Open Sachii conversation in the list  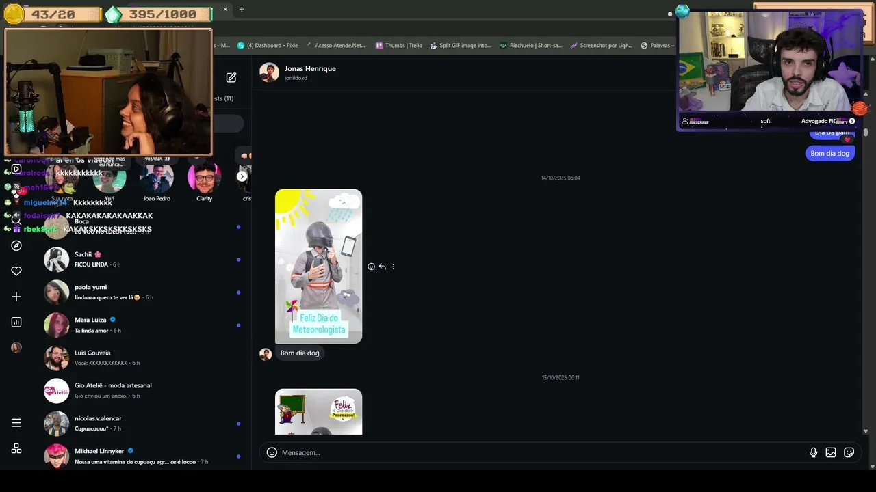pos(144,260)
